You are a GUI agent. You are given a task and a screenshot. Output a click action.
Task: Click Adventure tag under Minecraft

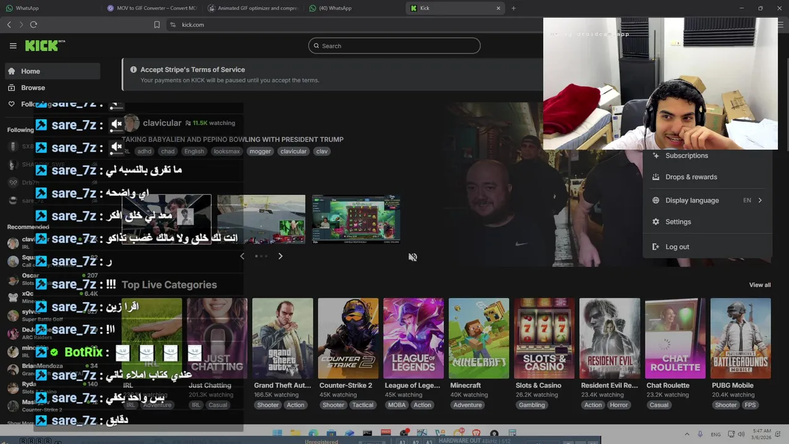[467, 405]
